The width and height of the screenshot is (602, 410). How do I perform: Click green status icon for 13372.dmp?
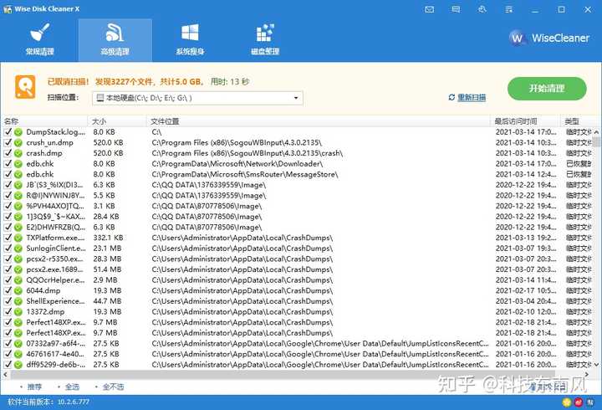18,311
